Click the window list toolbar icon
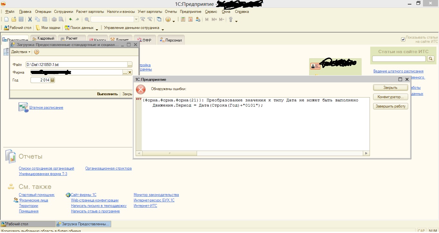This screenshot has height=233, width=439. pyautogui.click(x=159, y=20)
